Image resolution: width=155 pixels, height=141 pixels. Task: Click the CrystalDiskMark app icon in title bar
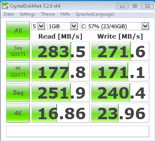(x=5, y=6)
